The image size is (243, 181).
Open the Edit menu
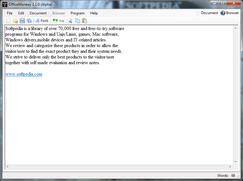21,13
